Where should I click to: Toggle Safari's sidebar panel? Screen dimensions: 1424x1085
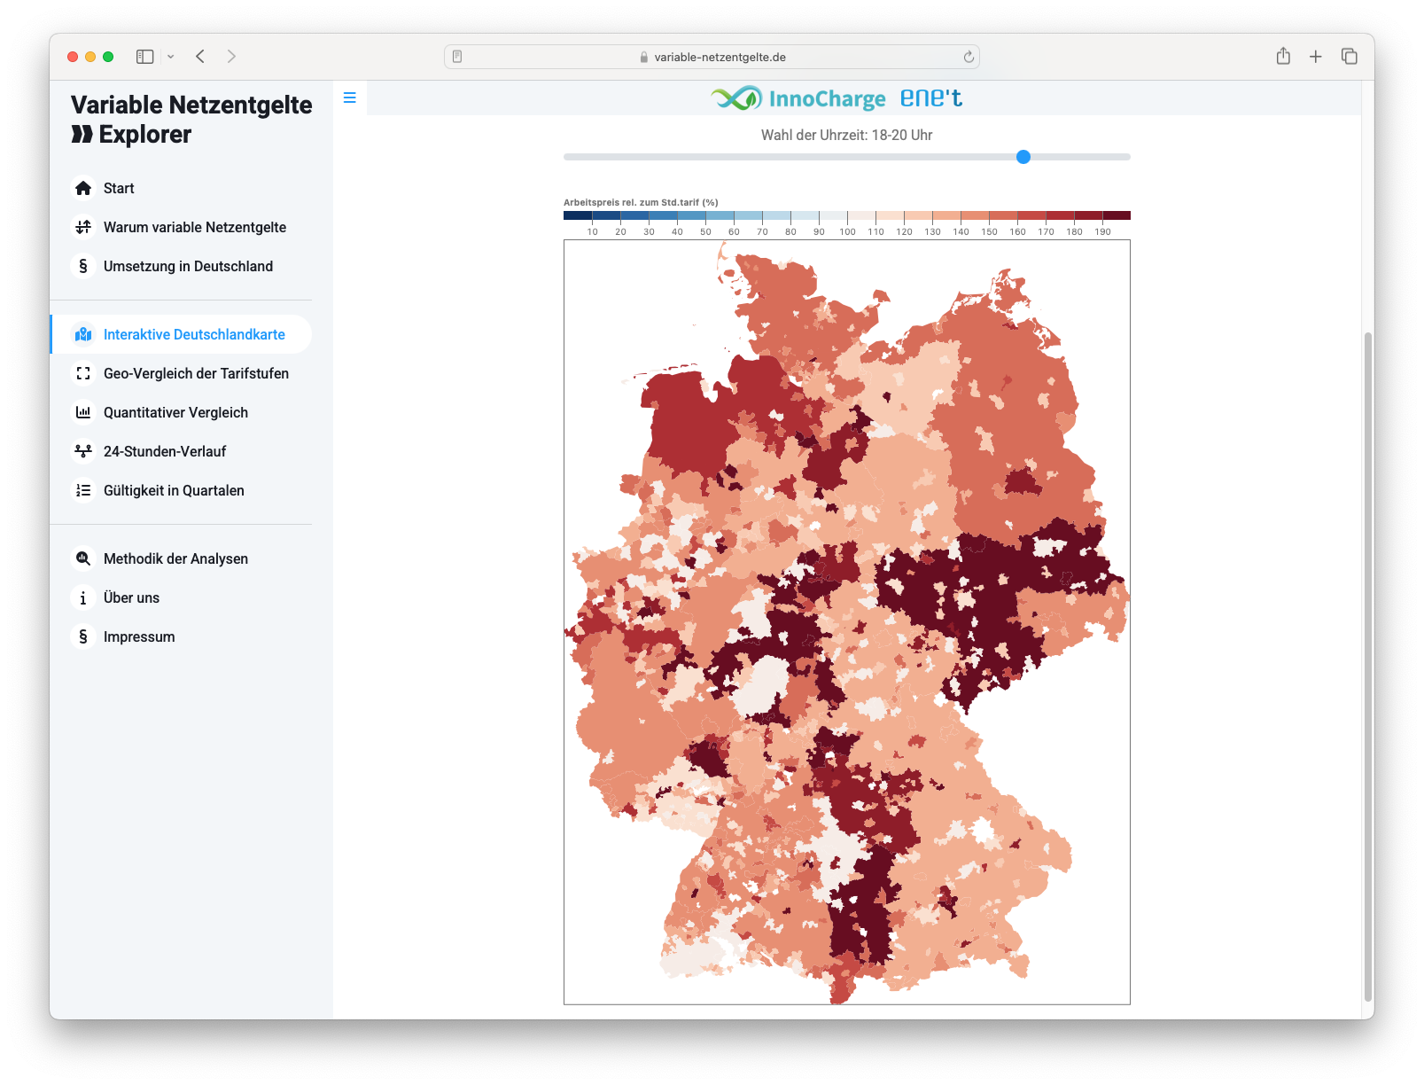click(144, 57)
